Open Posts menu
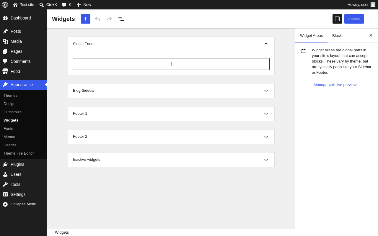This screenshot has height=236, width=378. pos(24,31)
